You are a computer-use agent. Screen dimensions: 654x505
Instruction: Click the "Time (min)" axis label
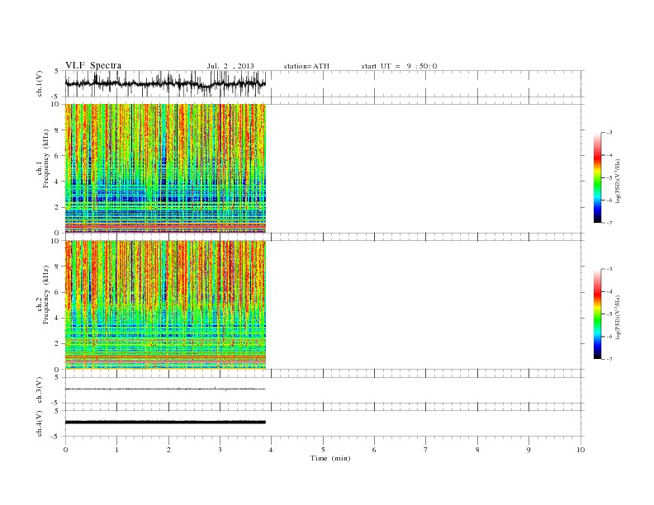point(330,458)
